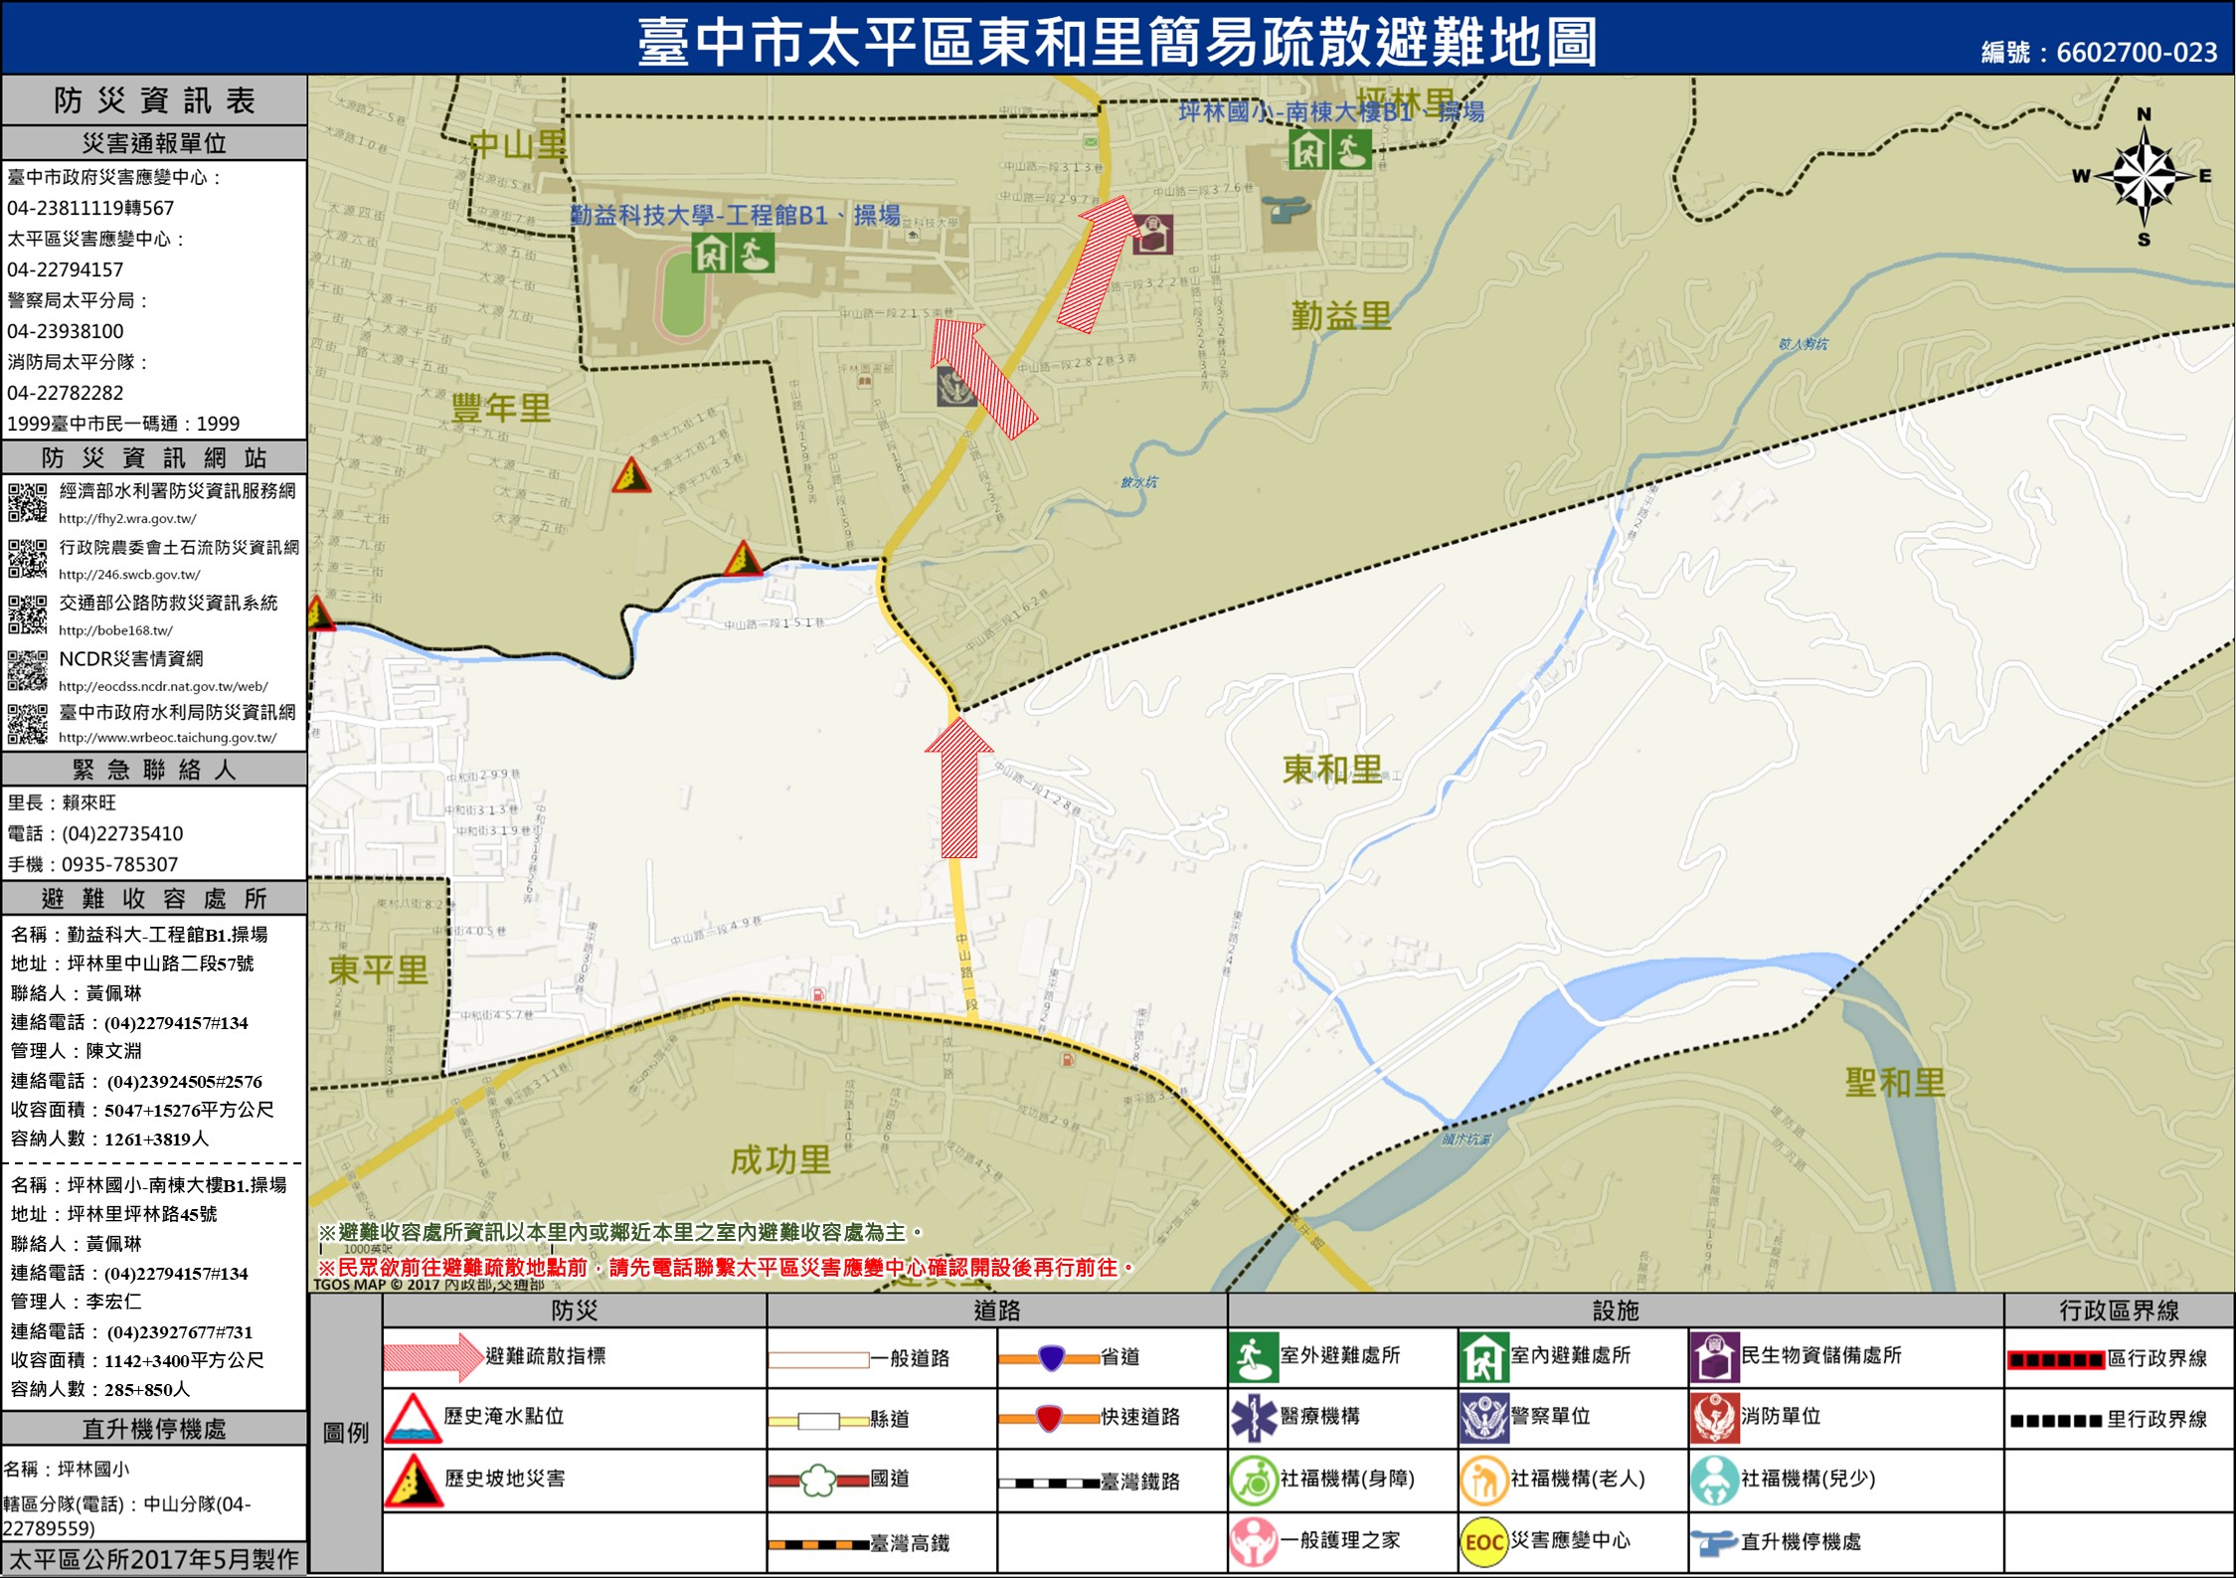The height and width of the screenshot is (1578, 2236).
Task: Click the evacuation direction arrow legend symbol
Action: click(x=432, y=1357)
